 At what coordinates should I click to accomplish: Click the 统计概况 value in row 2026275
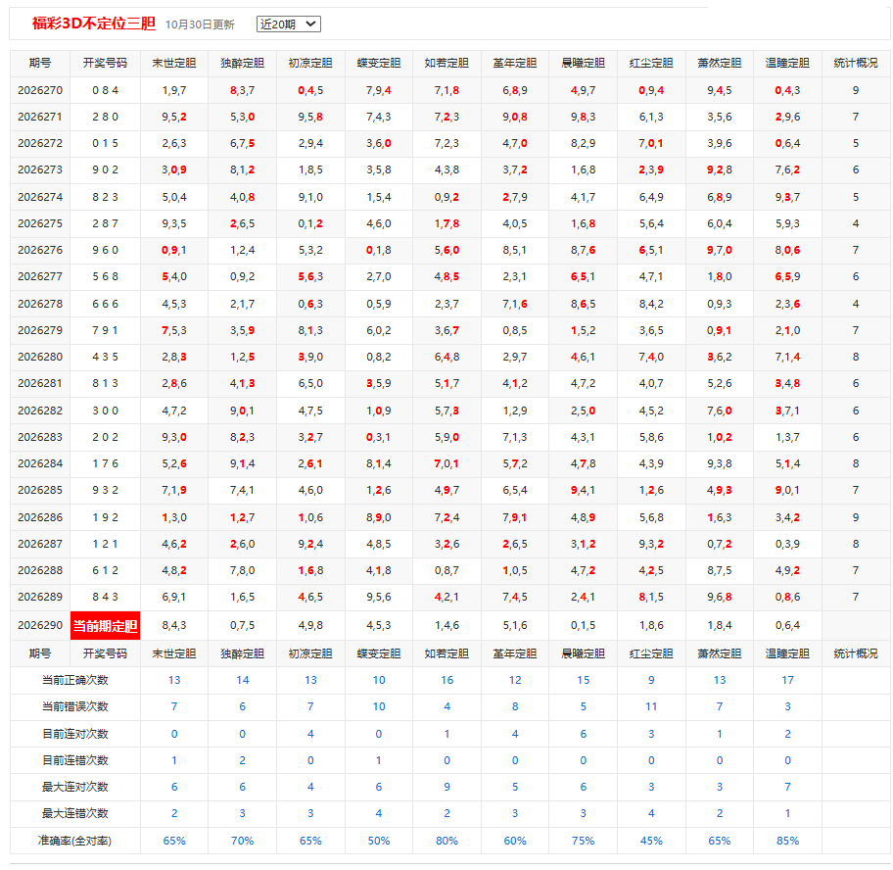856,223
